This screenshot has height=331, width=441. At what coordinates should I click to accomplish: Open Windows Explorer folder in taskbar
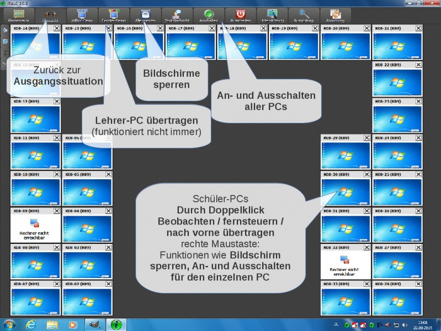[52, 325]
